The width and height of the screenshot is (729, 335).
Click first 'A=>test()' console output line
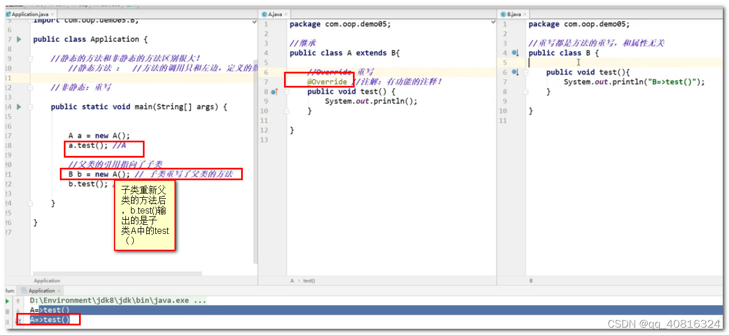pyautogui.click(x=50, y=310)
